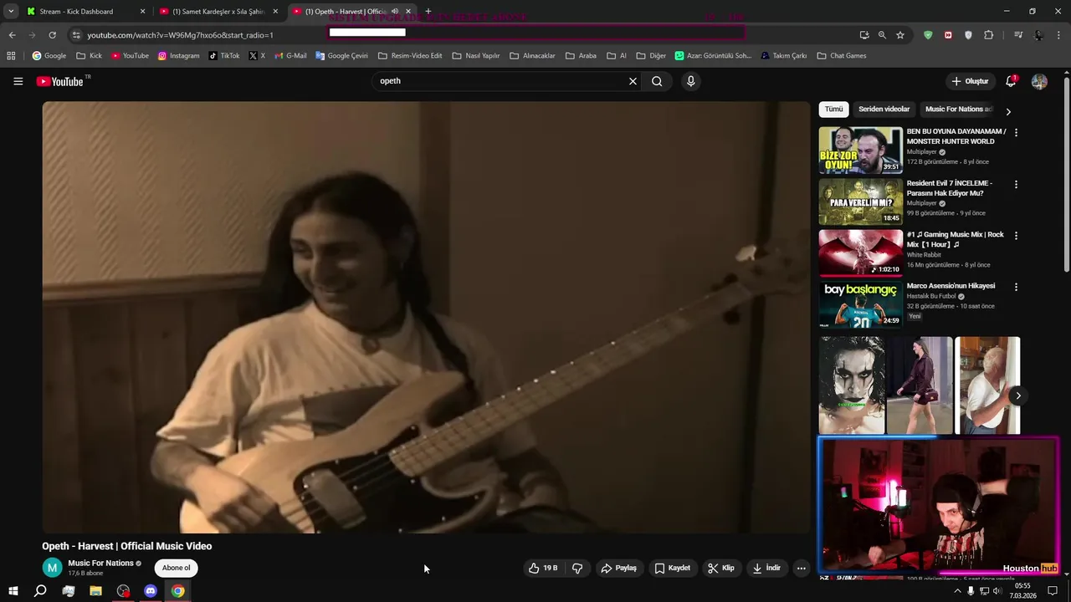The width and height of the screenshot is (1071, 602).
Task: Switch to the Samet Kardeşler x Sıla Şahin tab
Action: [x=218, y=12]
